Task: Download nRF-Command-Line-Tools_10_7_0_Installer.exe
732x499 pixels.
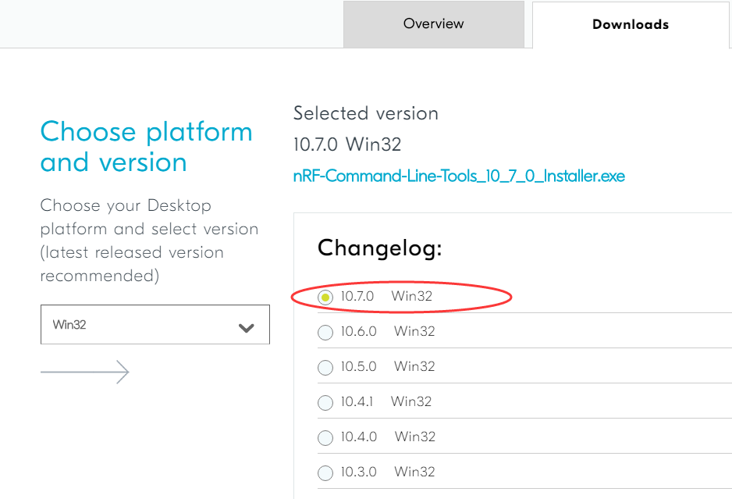Action: [x=458, y=176]
